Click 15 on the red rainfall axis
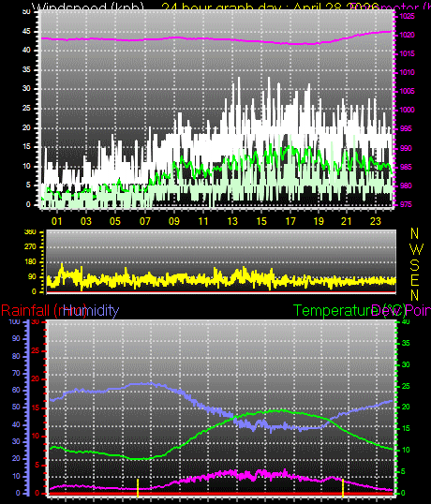 click(x=36, y=408)
